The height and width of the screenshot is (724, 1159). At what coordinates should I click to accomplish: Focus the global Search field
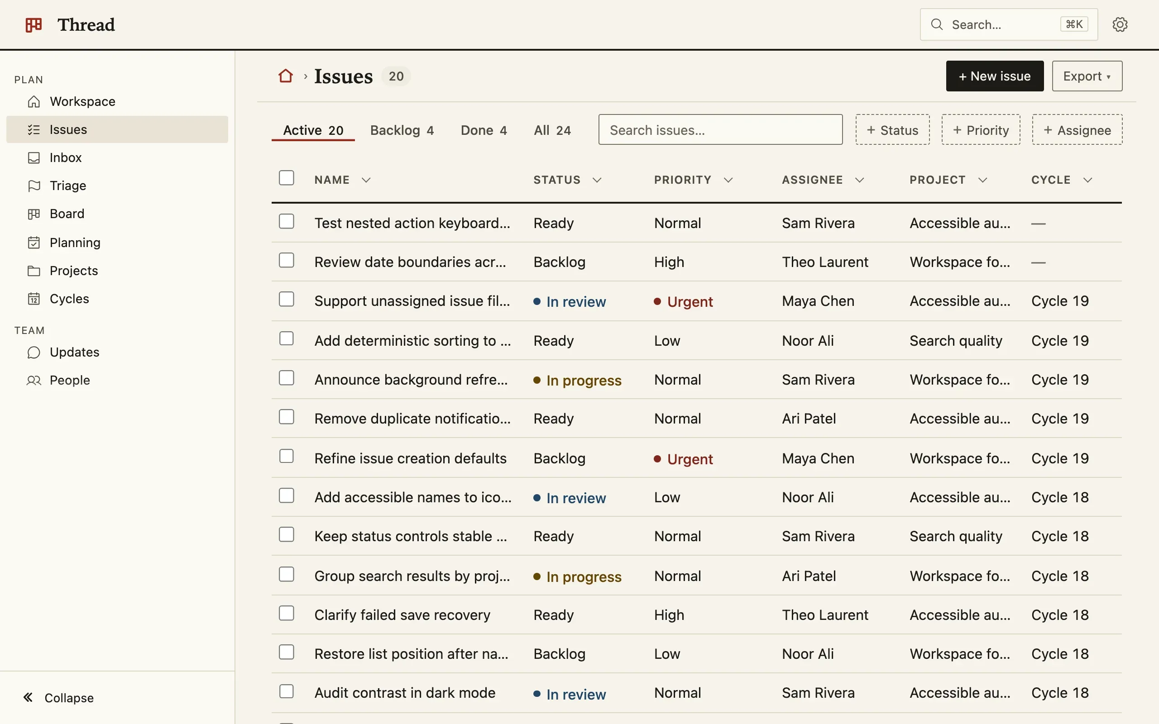coord(1009,24)
